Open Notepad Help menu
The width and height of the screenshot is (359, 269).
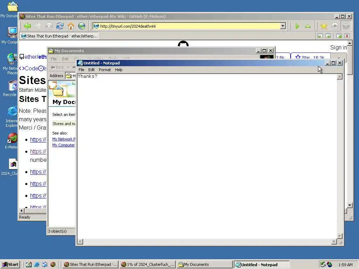pos(118,70)
